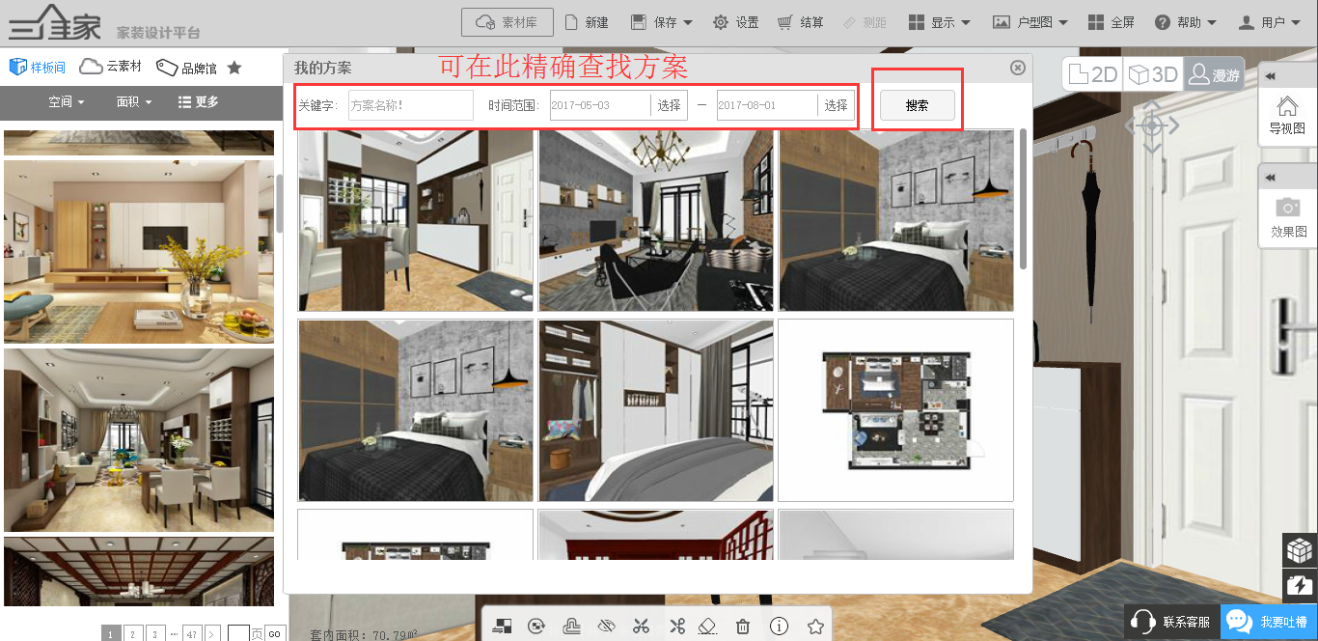Screen dimensions: 1318x641
Task: Click the 结算 checkout cart
Action: coord(800,22)
